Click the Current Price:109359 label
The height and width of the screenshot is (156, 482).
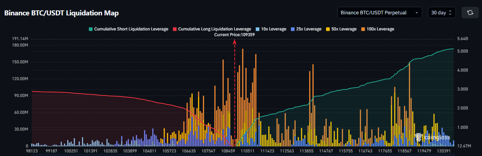pos(234,35)
